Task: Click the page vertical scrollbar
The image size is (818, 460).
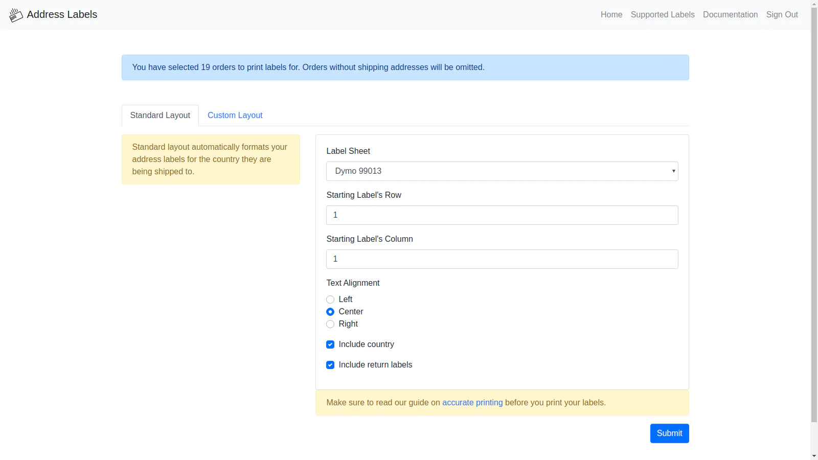Action: [x=814, y=215]
